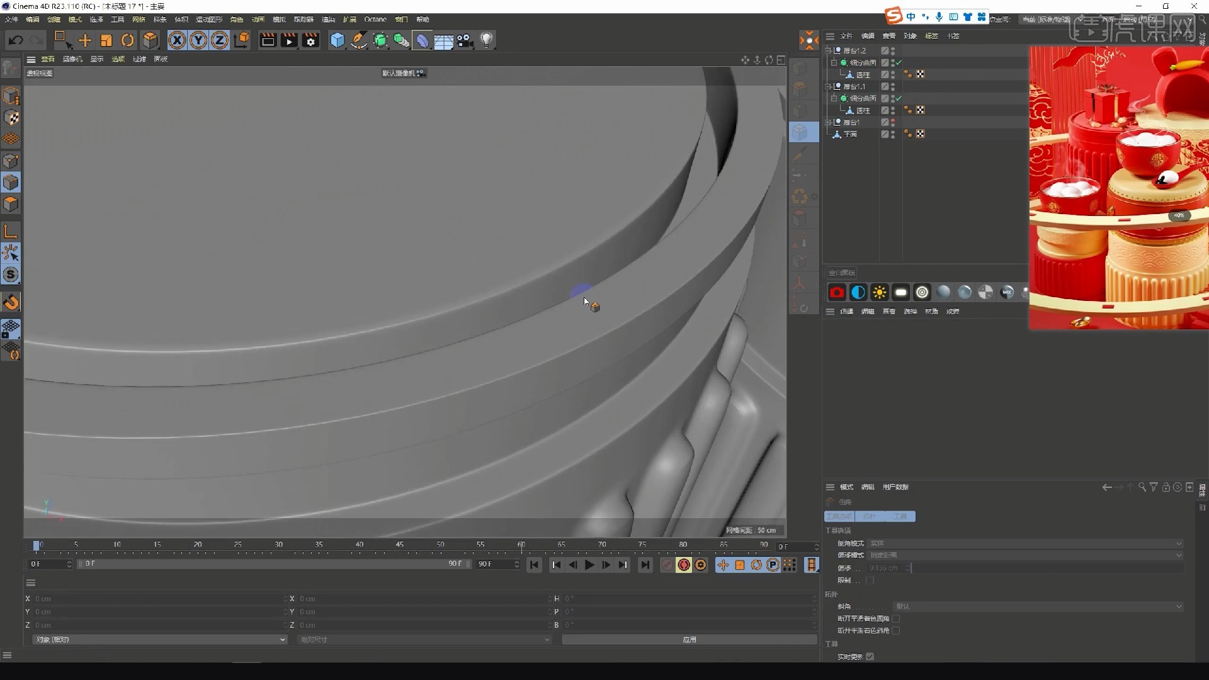The height and width of the screenshot is (680, 1209).
Task: Switch to 拓扑 tab in attributes
Action: pos(870,516)
